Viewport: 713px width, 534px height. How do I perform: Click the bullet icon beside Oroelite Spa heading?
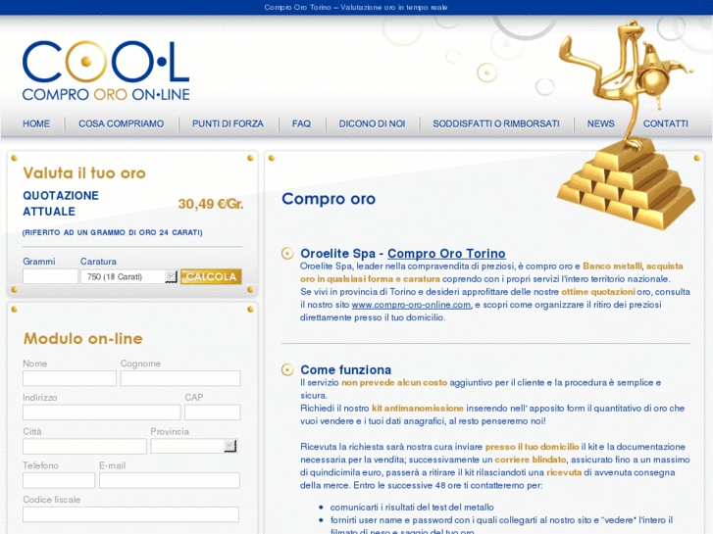click(x=287, y=253)
